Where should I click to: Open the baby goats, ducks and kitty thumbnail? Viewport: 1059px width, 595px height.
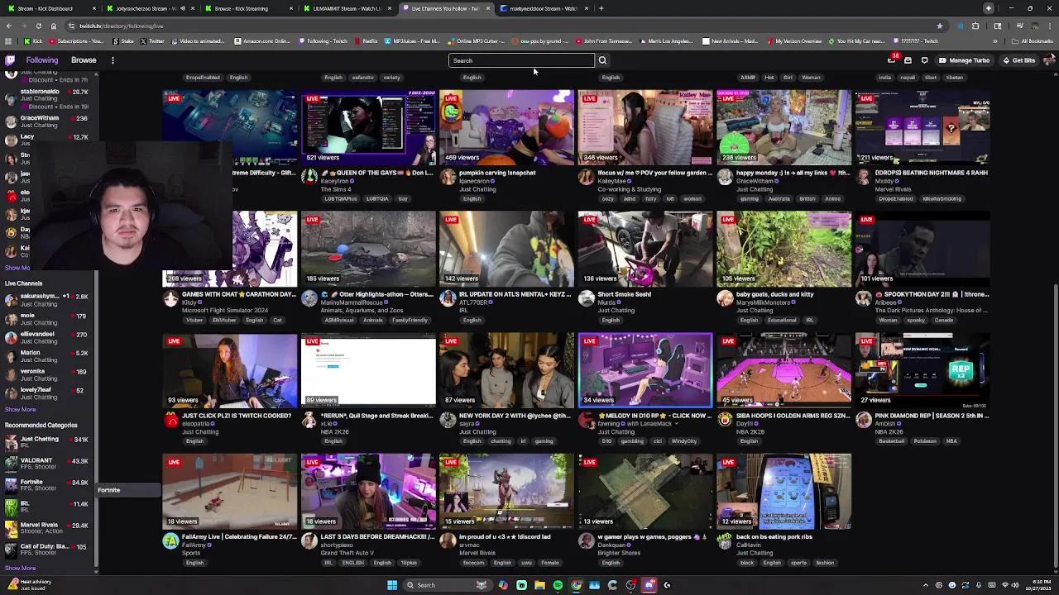pos(783,249)
